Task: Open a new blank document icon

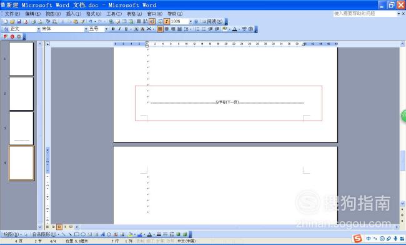Action: (6, 21)
